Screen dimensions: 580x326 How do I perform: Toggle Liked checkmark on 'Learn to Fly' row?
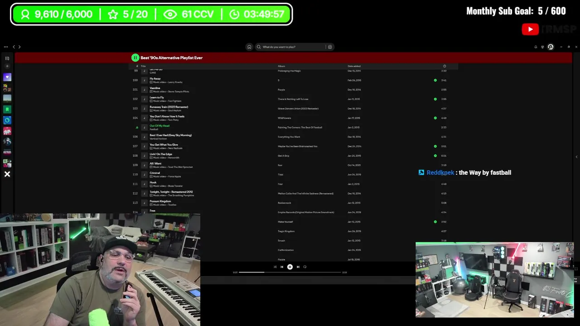pyautogui.click(x=435, y=99)
